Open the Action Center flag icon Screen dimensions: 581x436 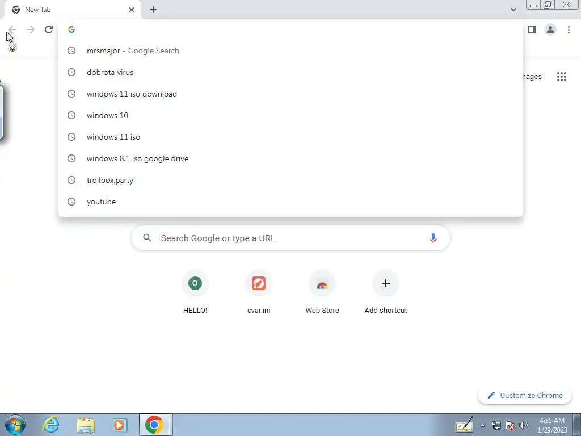510,425
